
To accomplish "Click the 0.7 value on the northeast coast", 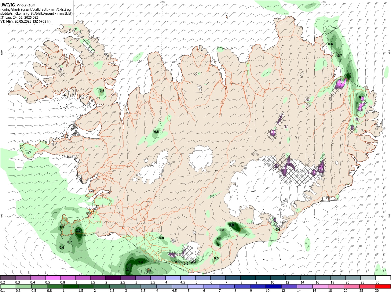I will pyautogui.click(x=340, y=56).
